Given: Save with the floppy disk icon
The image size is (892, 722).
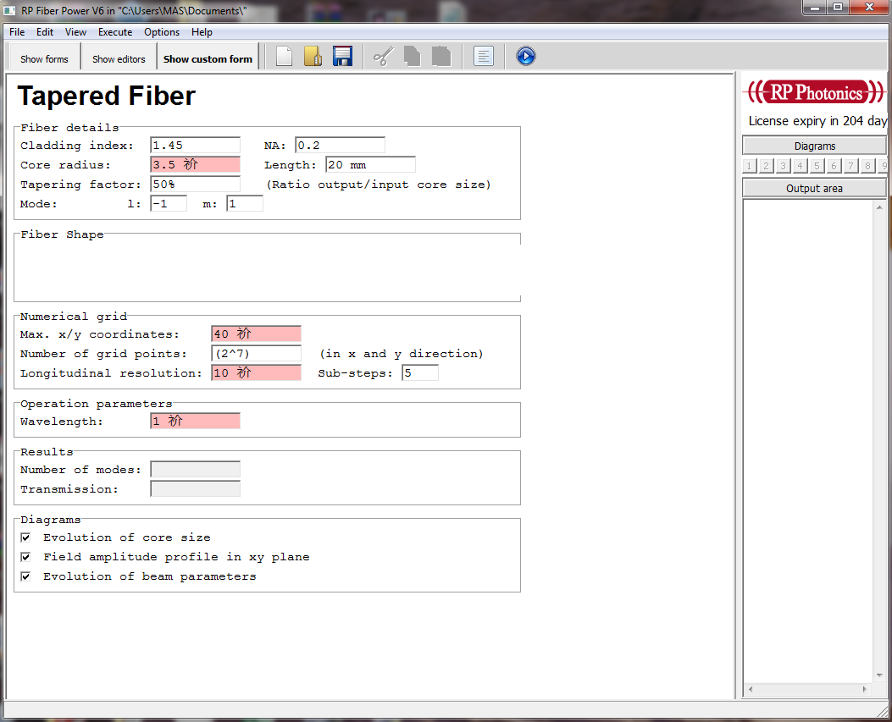Looking at the screenshot, I should [342, 56].
